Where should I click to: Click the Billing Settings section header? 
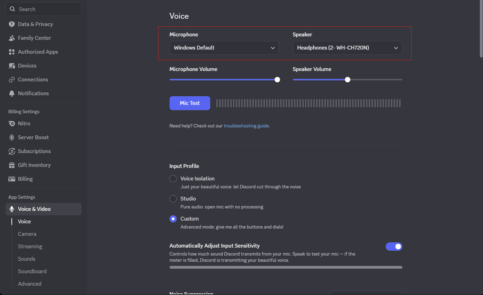click(x=24, y=111)
